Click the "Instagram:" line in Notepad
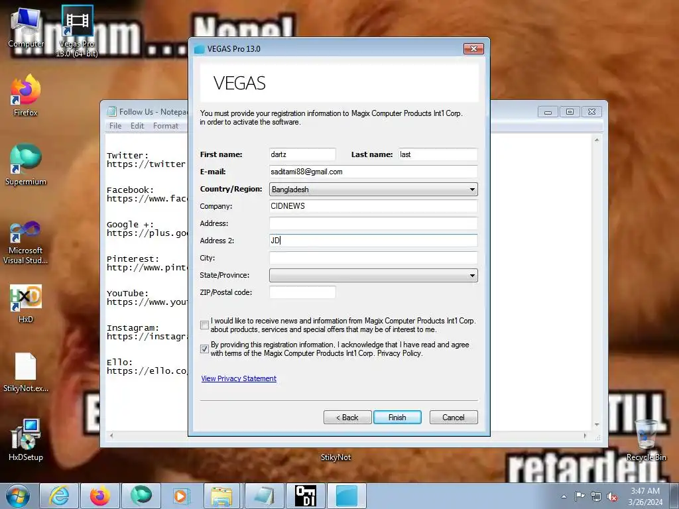 [133, 327]
